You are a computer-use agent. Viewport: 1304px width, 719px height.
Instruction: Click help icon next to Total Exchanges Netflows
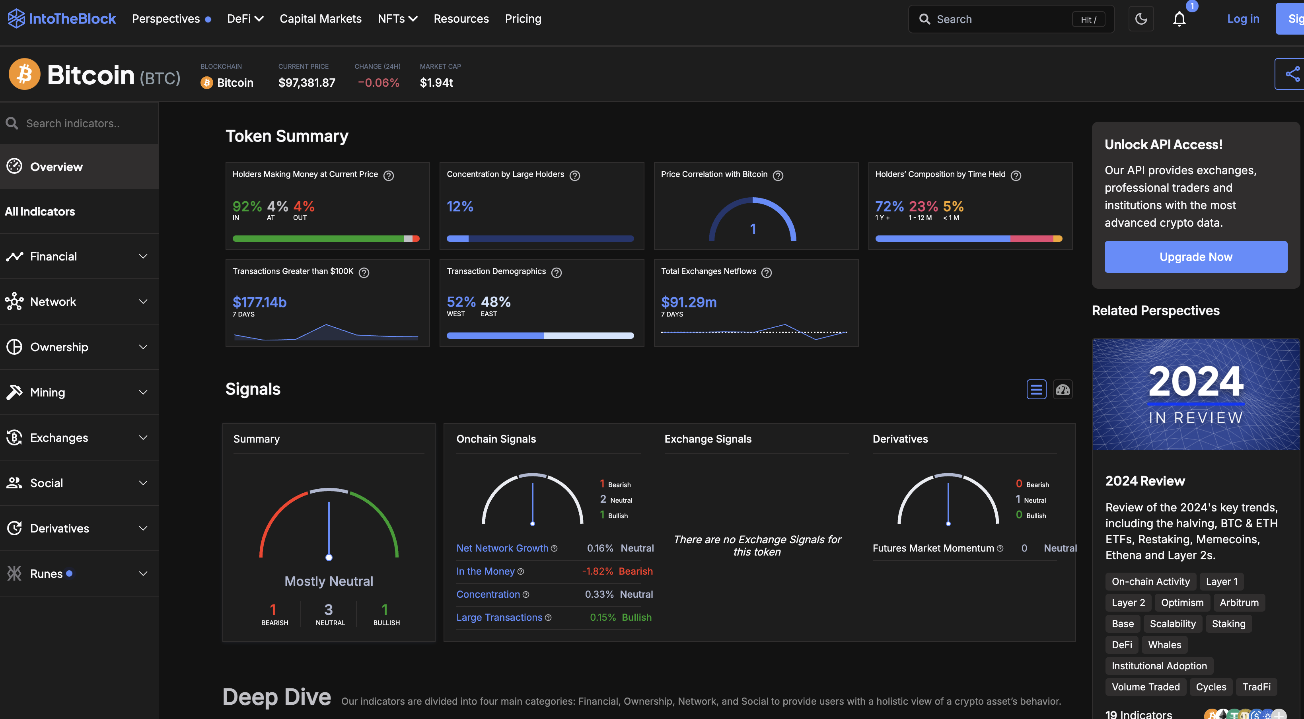pyautogui.click(x=767, y=273)
